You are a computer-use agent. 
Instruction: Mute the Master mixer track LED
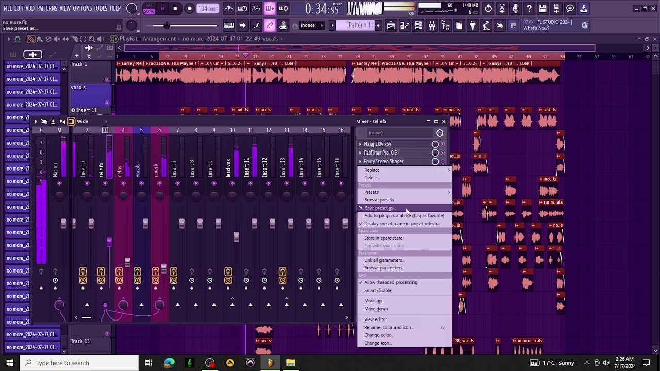(x=59, y=183)
